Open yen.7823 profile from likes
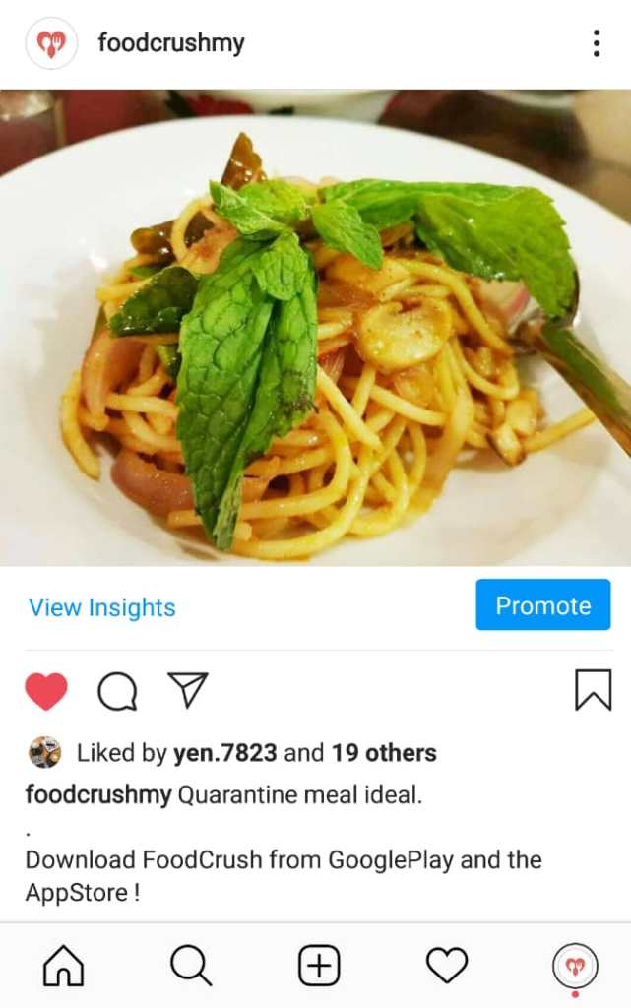This screenshot has width=631, height=1008. [224, 753]
